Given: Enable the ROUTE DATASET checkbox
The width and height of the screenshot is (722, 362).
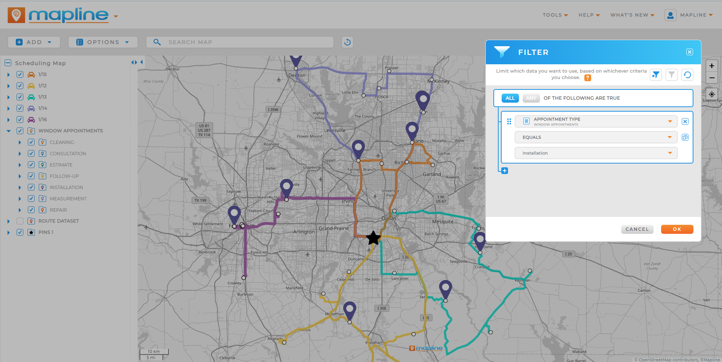Looking at the screenshot, I should (x=20, y=221).
